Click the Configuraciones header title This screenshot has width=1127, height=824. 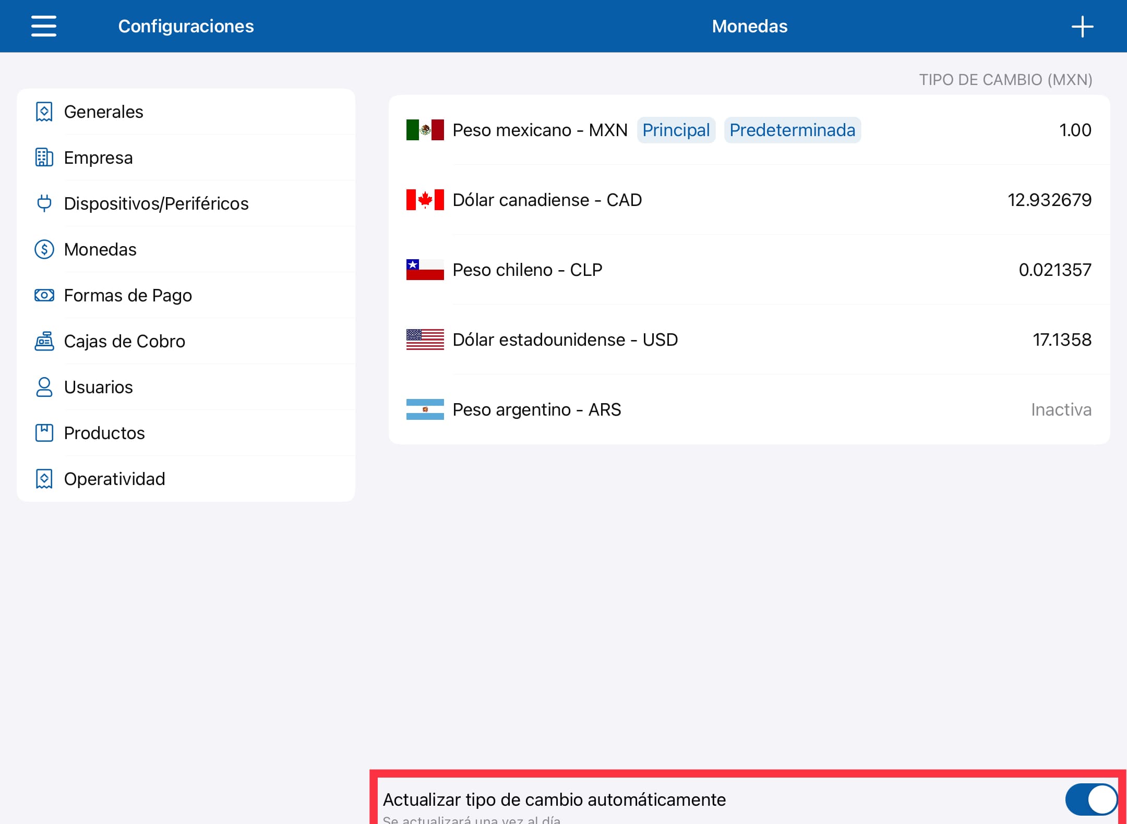[x=186, y=26]
